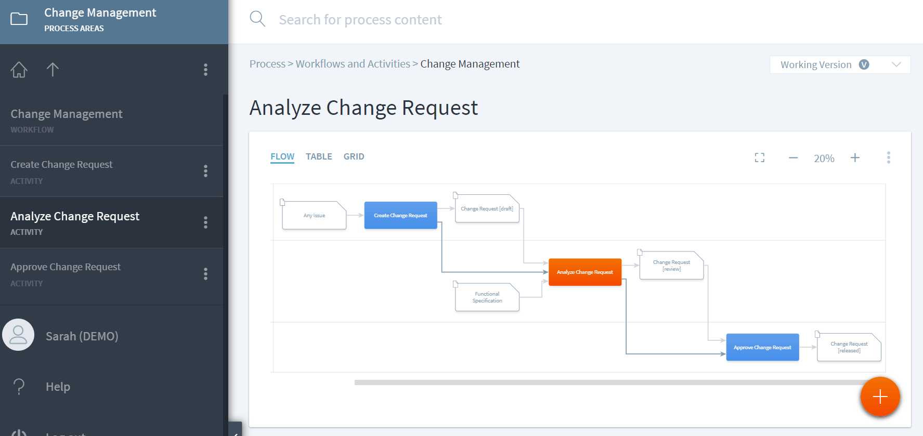Open diagram panel more options menu
The width and height of the screenshot is (923, 436).
(889, 157)
